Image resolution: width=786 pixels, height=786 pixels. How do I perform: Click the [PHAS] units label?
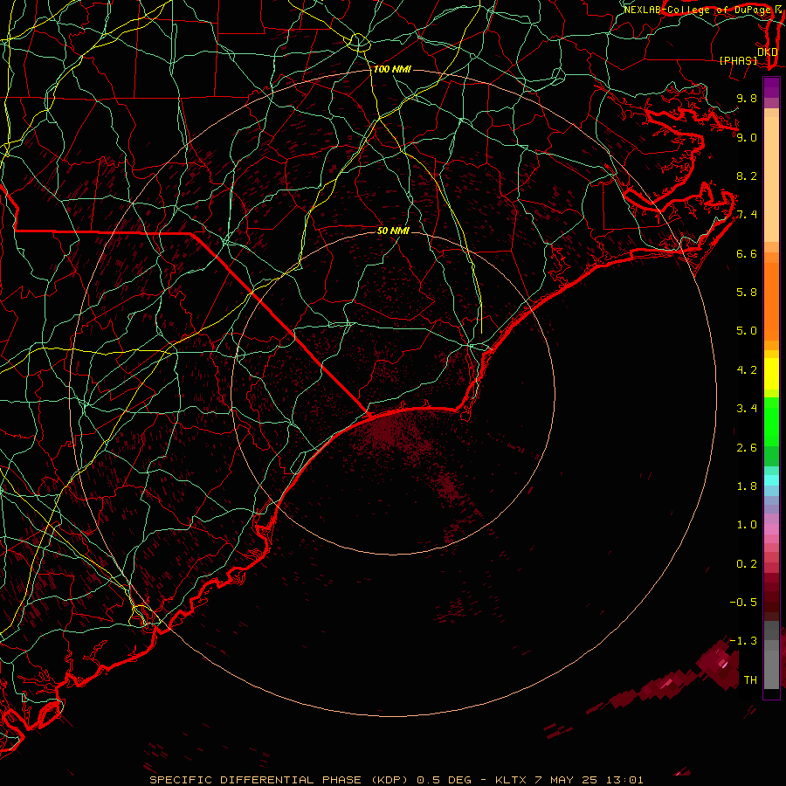pos(738,61)
